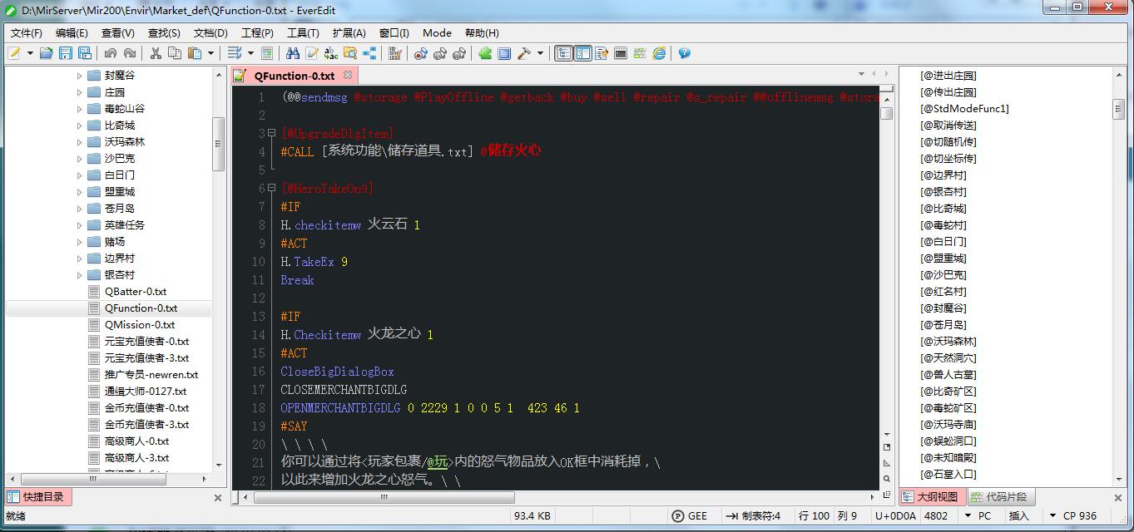Click the word wrap icon
Viewport: 1134px width, 532px height.
(235, 53)
